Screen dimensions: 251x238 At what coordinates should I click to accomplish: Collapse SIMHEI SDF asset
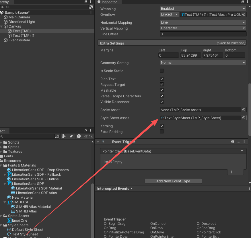5,202
